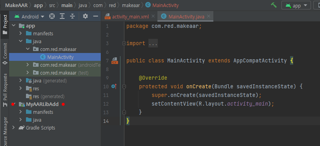Click MainActivity in the breadcrumb path
The height and width of the screenshot is (146, 320).
[165, 5]
